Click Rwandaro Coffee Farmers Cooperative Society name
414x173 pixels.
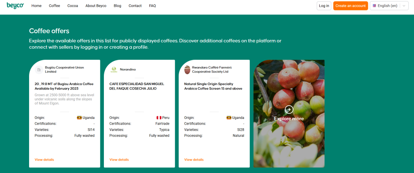point(212,69)
